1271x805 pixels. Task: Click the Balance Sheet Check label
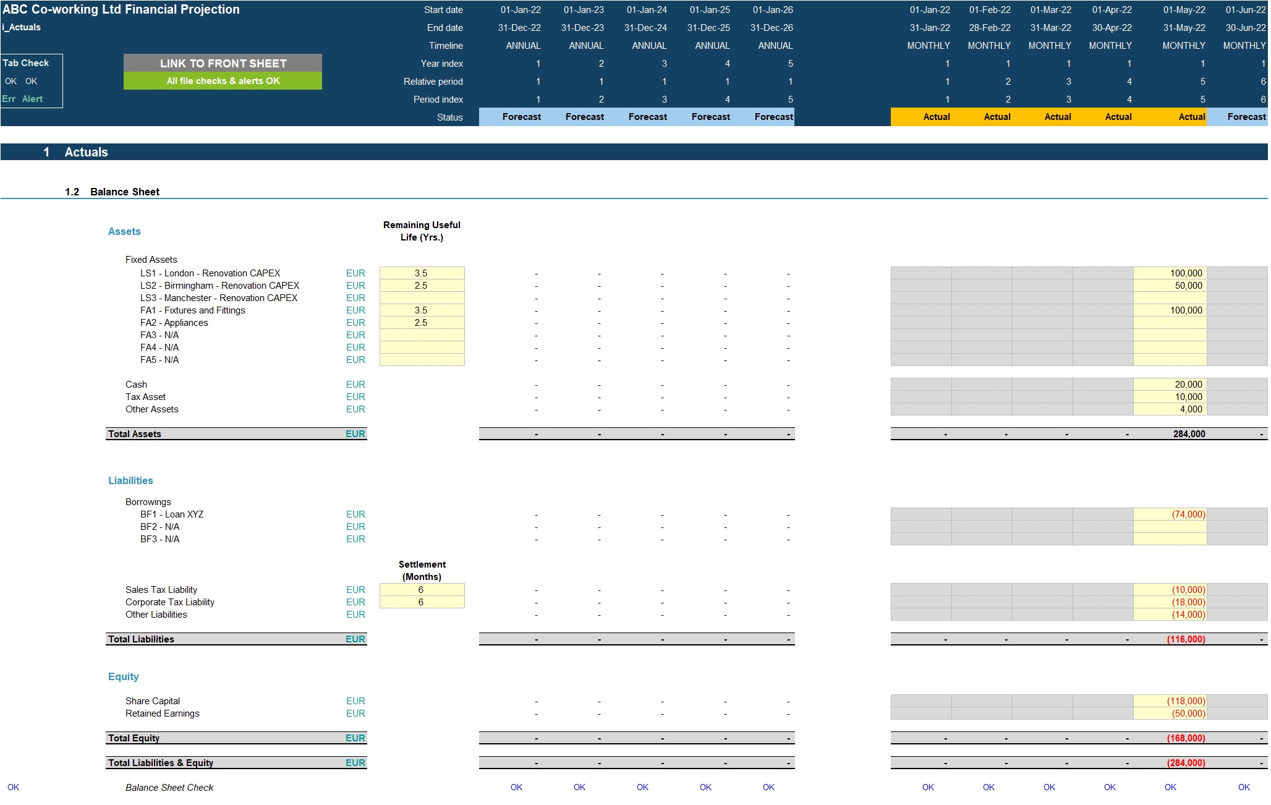tap(169, 788)
